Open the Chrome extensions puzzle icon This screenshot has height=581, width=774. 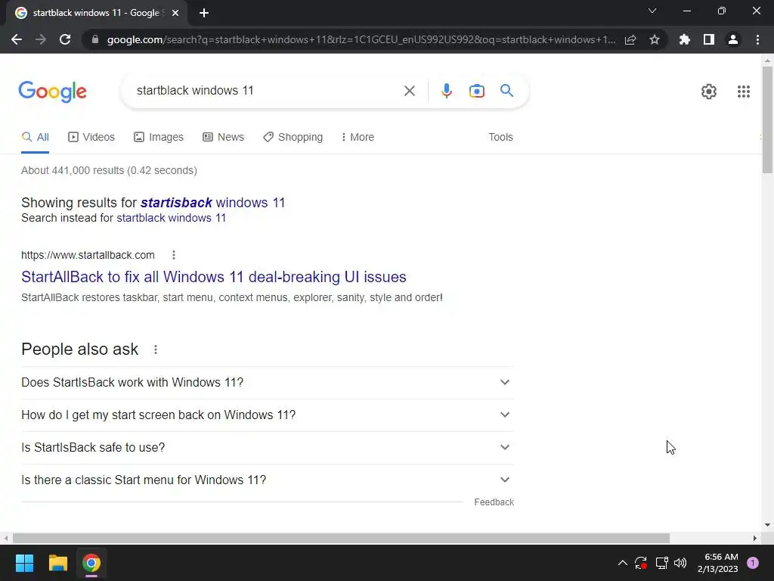pyautogui.click(x=685, y=39)
